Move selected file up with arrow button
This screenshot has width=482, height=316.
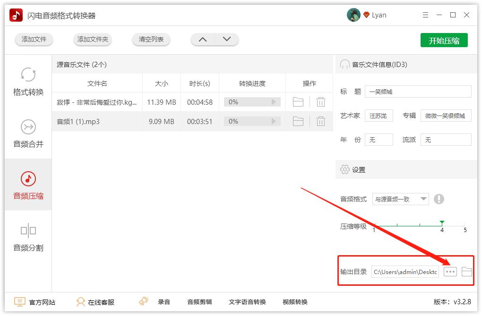pyautogui.click(x=203, y=40)
